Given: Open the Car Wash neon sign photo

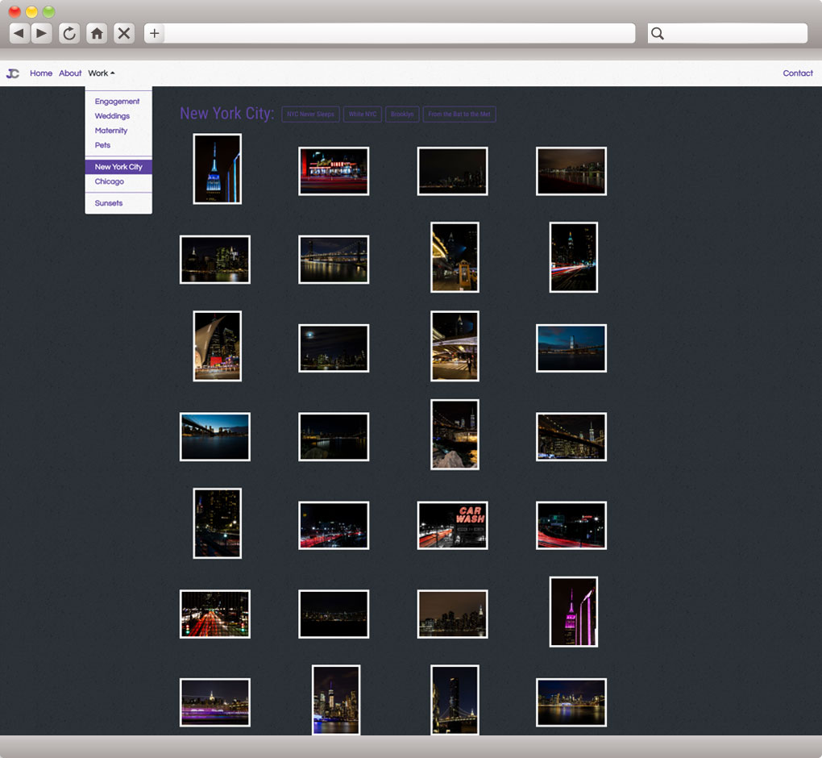Looking at the screenshot, I should [x=452, y=525].
